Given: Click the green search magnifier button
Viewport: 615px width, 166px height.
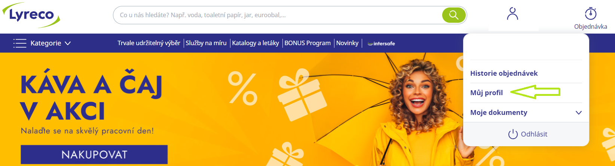Looking at the screenshot, I should pos(454,15).
